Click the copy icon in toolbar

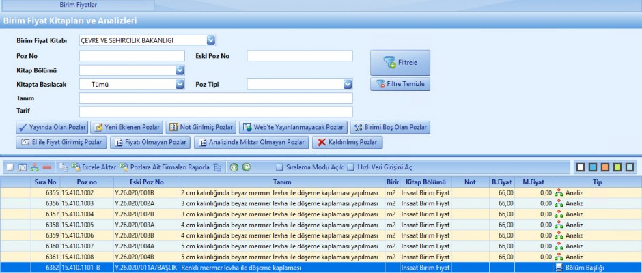64,167
